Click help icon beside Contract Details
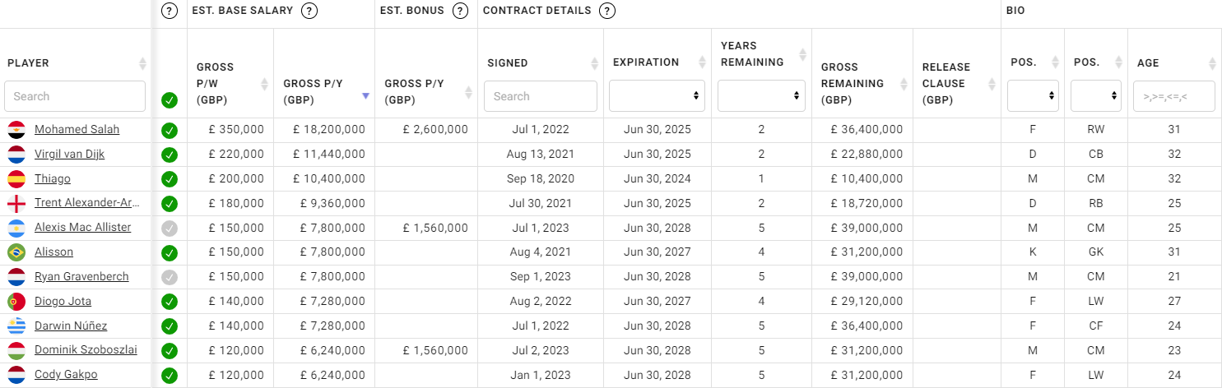This screenshot has height=388, width=1222. 607,11
